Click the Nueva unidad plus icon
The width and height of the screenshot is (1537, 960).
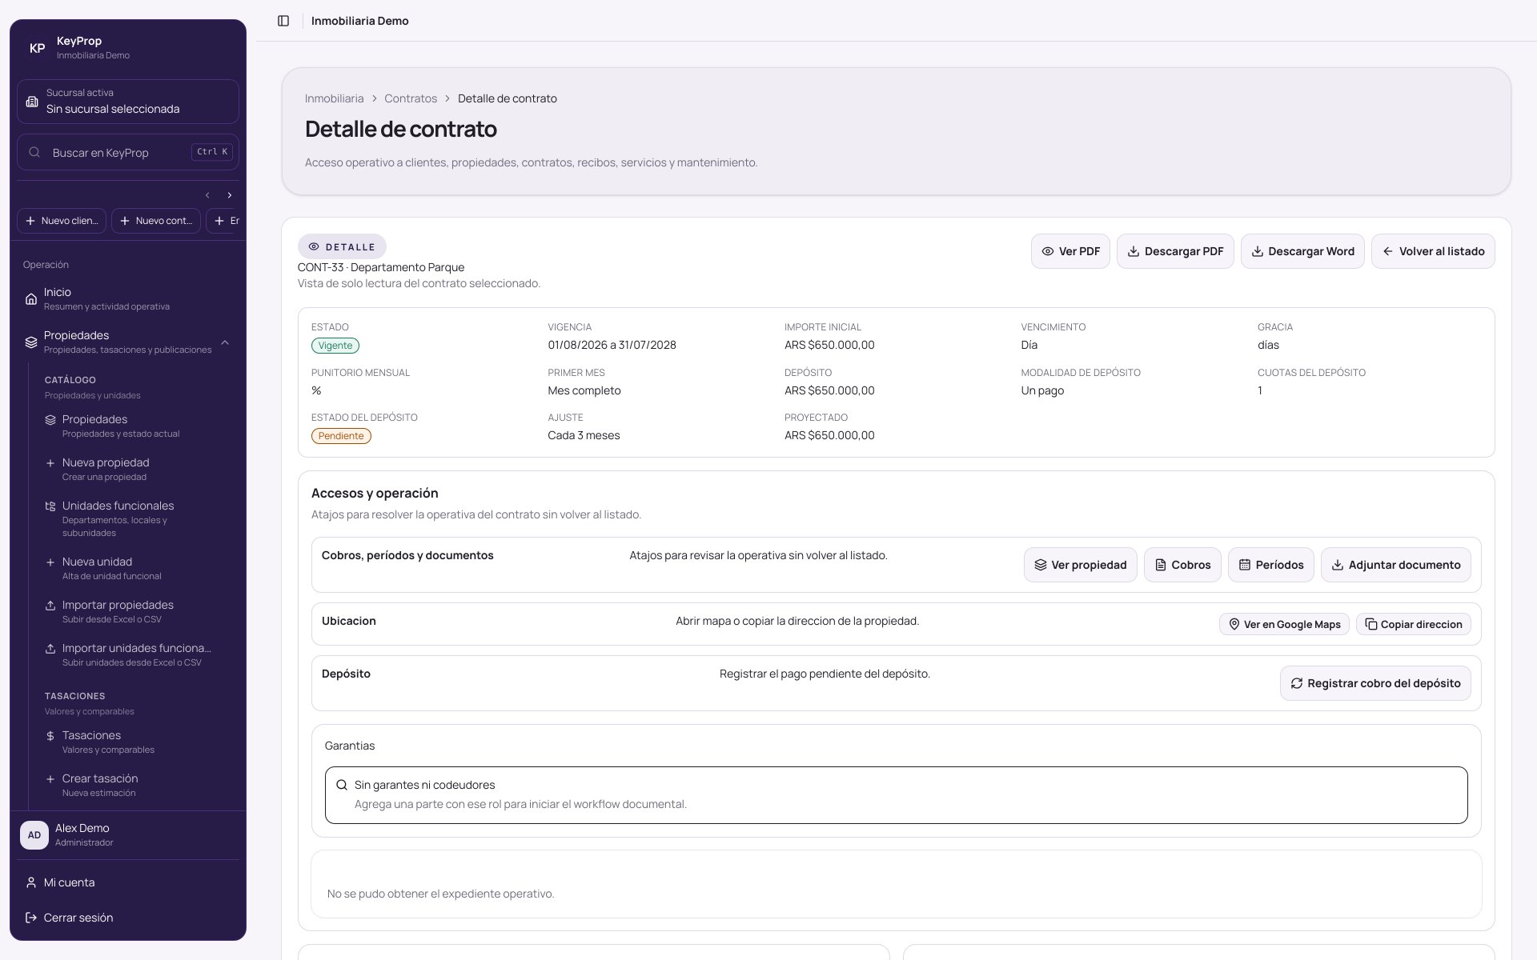(50, 562)
